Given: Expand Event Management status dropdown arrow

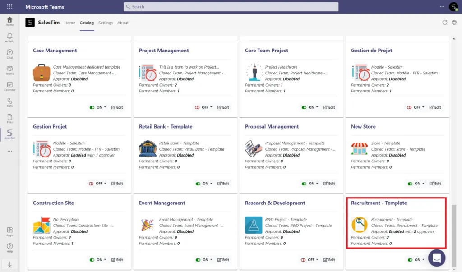Looking at the screenshot, I should coord(211,260).
